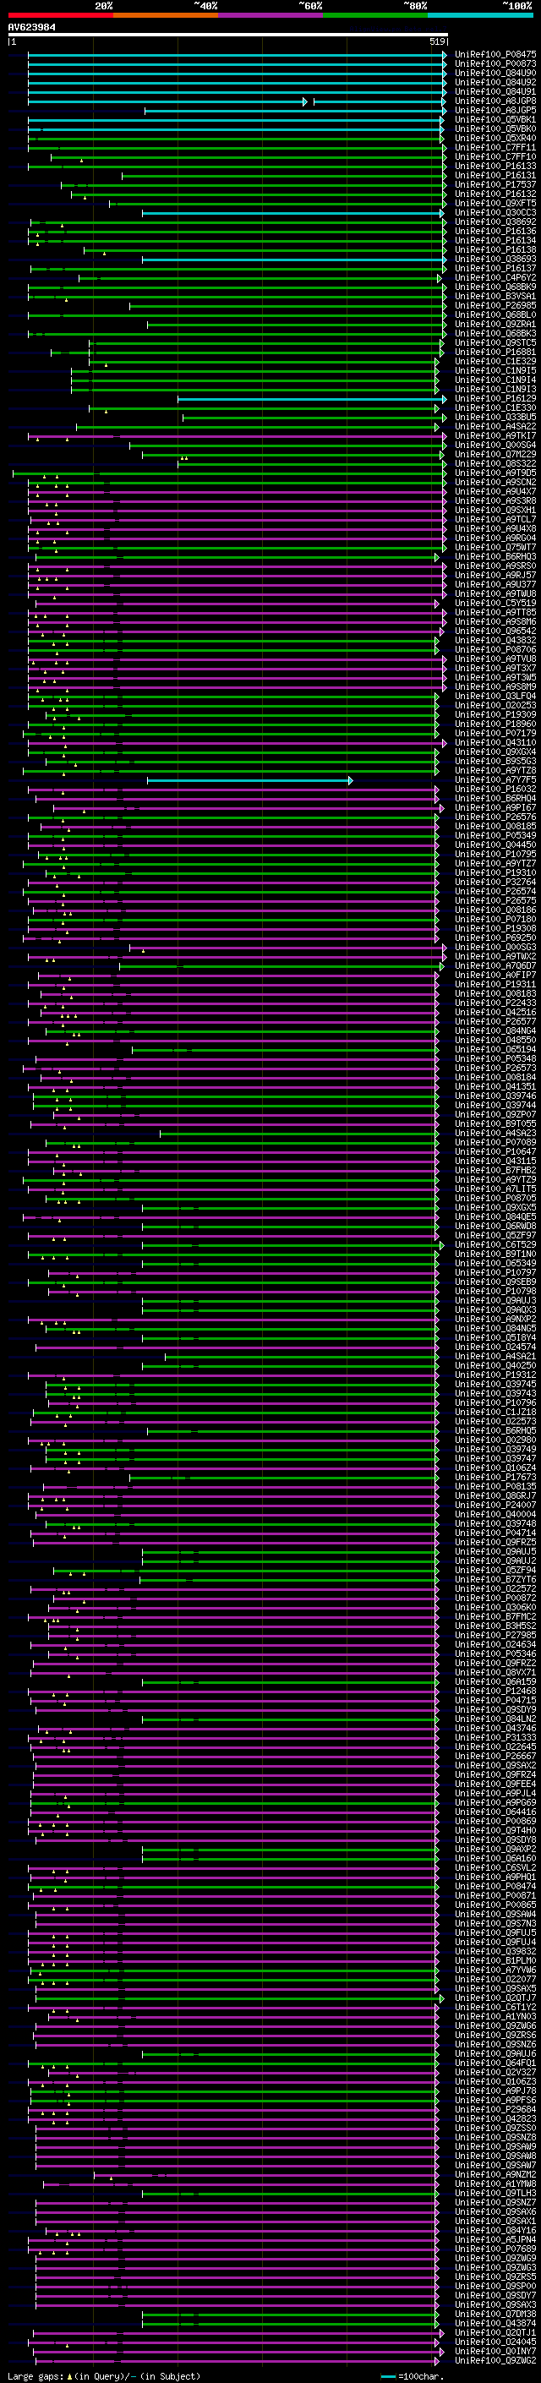The width and height of the screenshot is (541, 2383).
Task: Select the UniRef100_Q2QTJ1 label
Action: click(495, 2332)
